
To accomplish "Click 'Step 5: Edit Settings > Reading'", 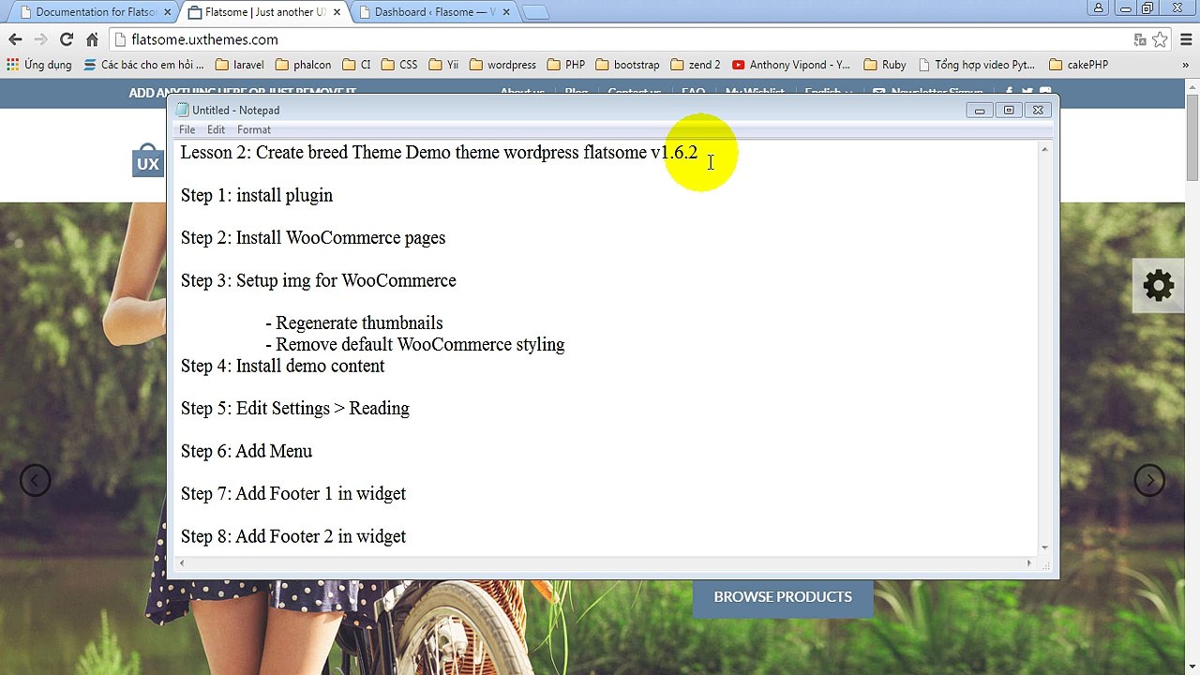I will click(295, 409).
